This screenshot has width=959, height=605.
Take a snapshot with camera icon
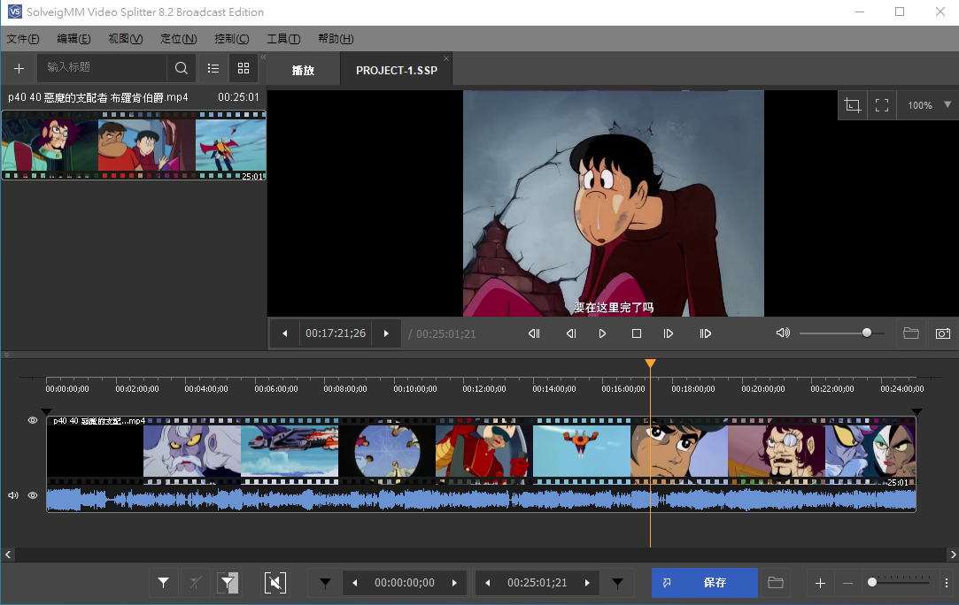pyautogui.click(x=943, y=333)
